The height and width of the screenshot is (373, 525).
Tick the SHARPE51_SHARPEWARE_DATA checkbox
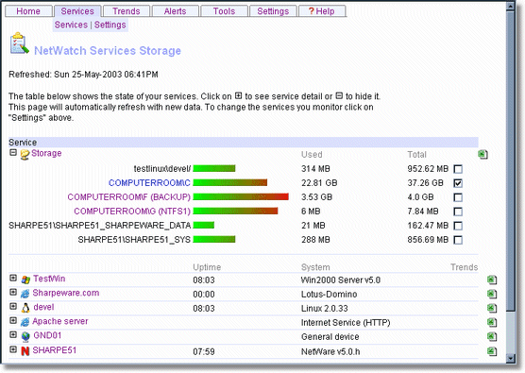click(x=458, y=226)
